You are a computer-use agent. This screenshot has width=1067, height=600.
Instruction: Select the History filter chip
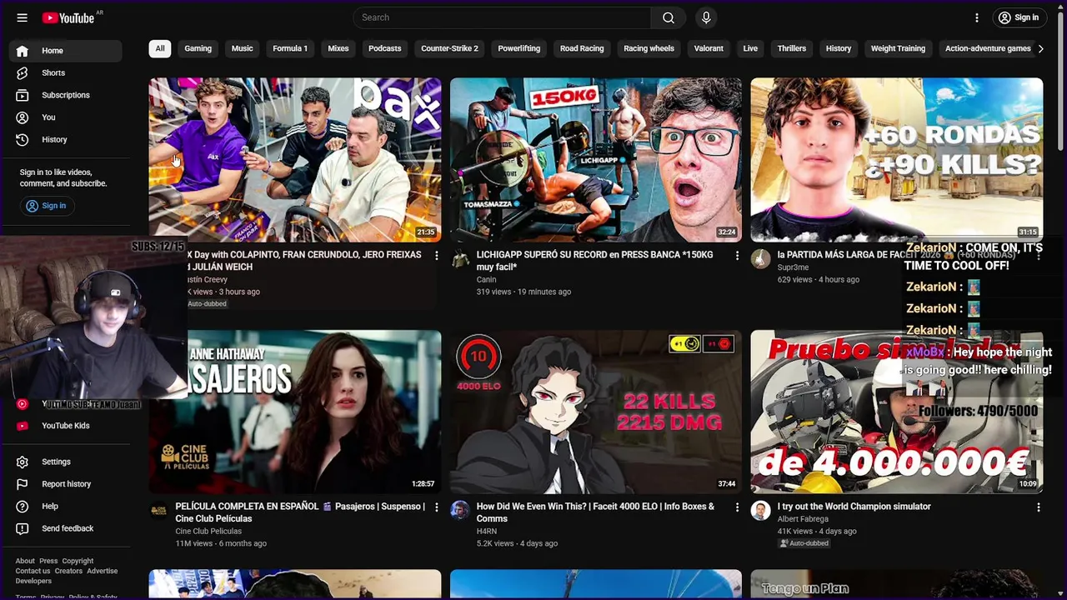[839, 48]
